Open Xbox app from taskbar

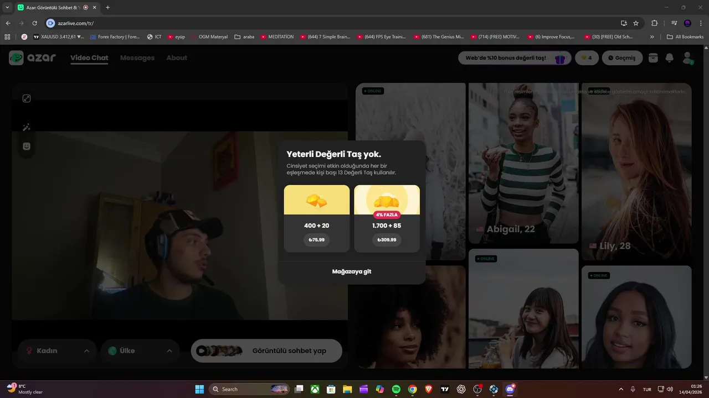(315, 389)
